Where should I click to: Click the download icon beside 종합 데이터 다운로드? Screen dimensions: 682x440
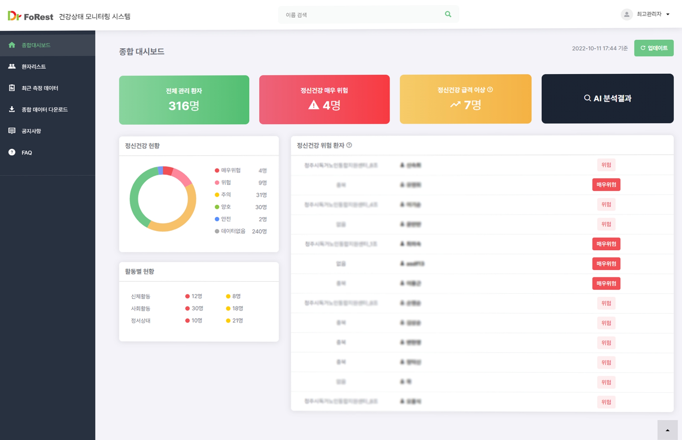12,109
